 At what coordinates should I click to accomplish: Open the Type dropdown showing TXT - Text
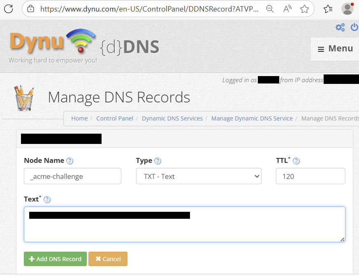tap(199, 176)
